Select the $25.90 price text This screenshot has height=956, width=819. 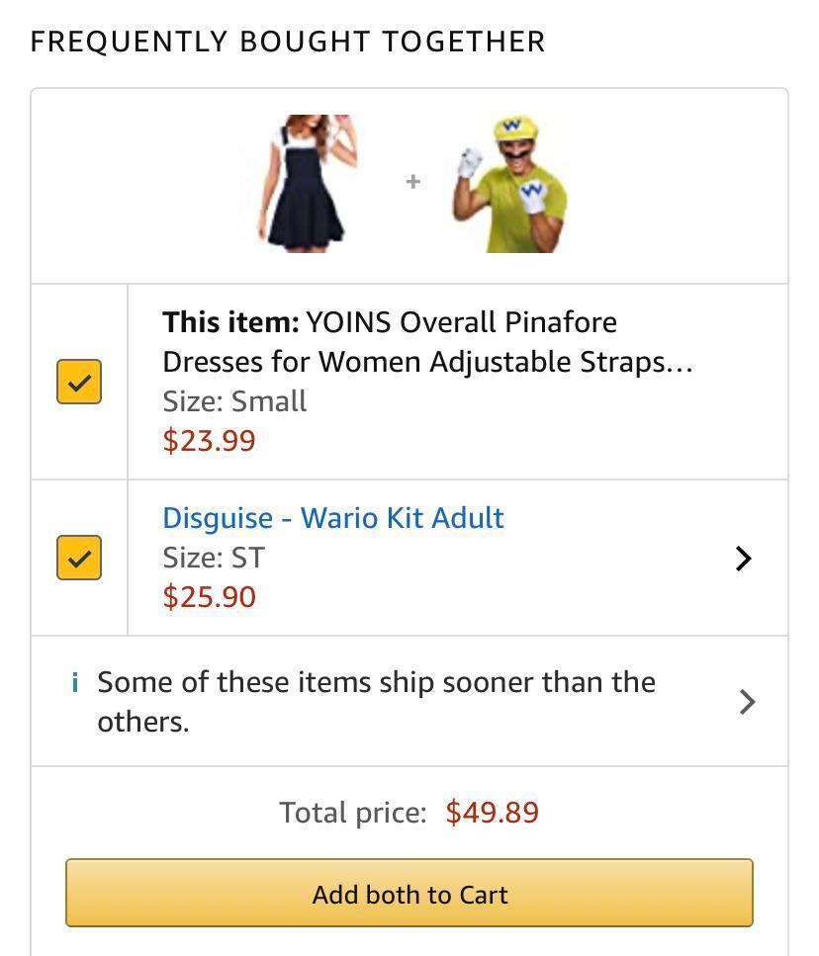click(210, 596)
